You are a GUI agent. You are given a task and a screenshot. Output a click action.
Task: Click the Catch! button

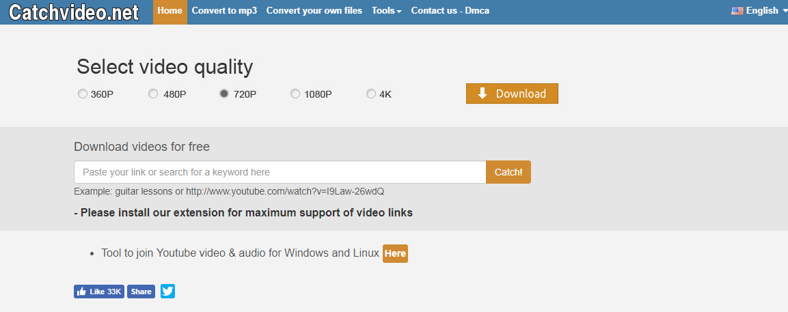click(x=508, y=172)
